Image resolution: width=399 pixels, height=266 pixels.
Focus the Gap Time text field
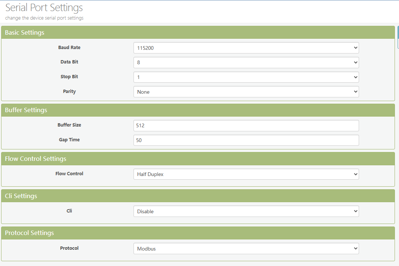point(246,140)
